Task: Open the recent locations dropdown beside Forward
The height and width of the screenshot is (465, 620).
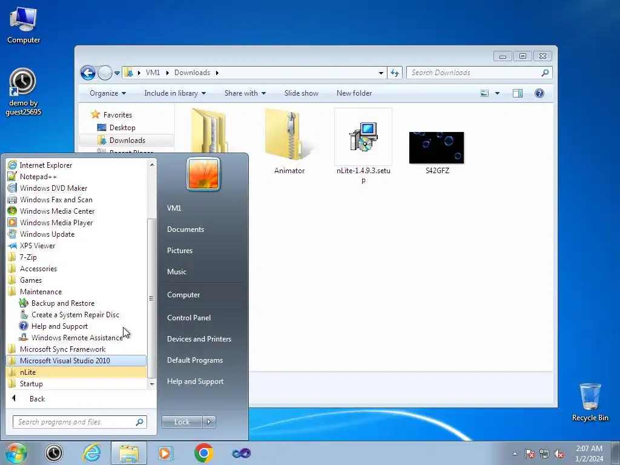Action: tap(117, 73)
